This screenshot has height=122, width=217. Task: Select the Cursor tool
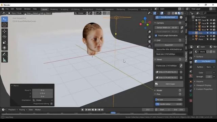[4, 25]
